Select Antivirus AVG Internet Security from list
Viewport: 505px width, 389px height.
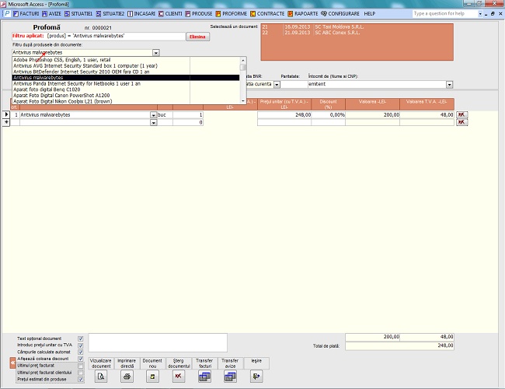click(126, 66)
